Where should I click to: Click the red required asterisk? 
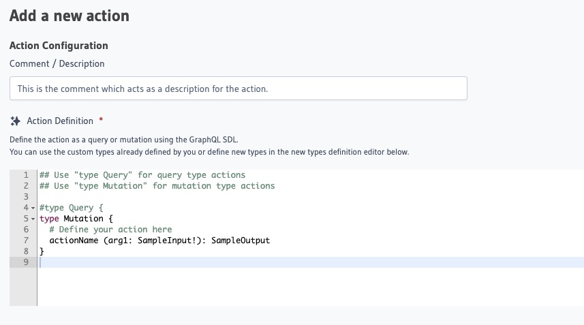(101, 121)
